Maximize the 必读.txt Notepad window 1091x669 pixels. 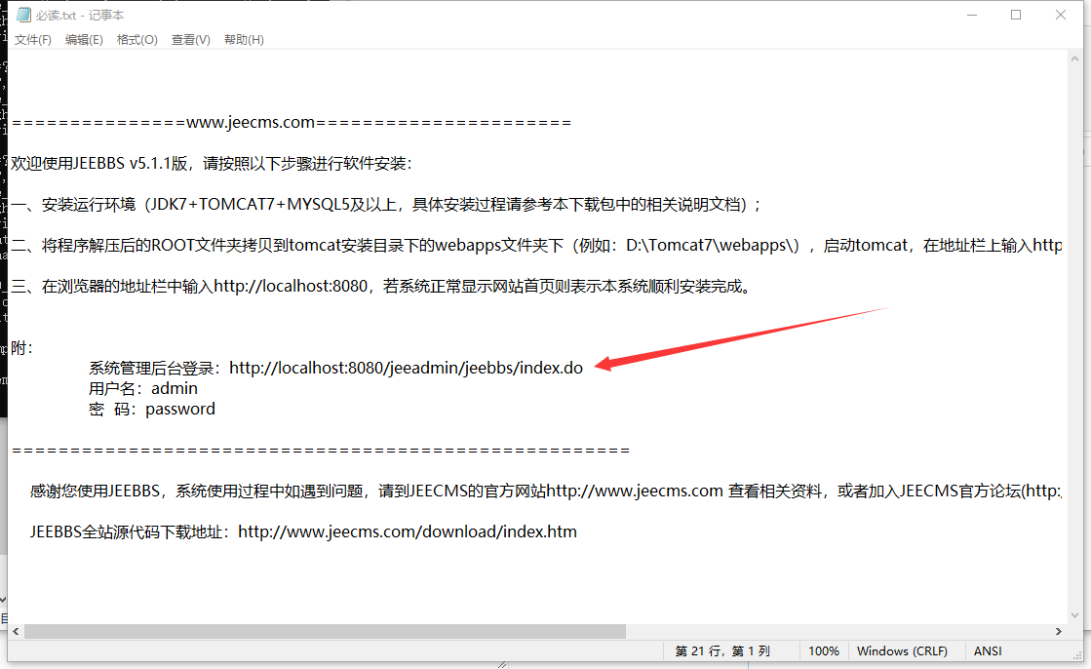[x=1016, y=15]
